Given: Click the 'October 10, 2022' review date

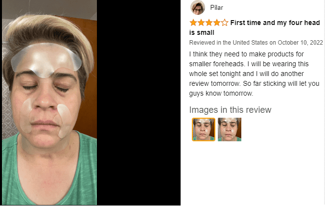Looking at the screenshot, I should pos(300,43).
